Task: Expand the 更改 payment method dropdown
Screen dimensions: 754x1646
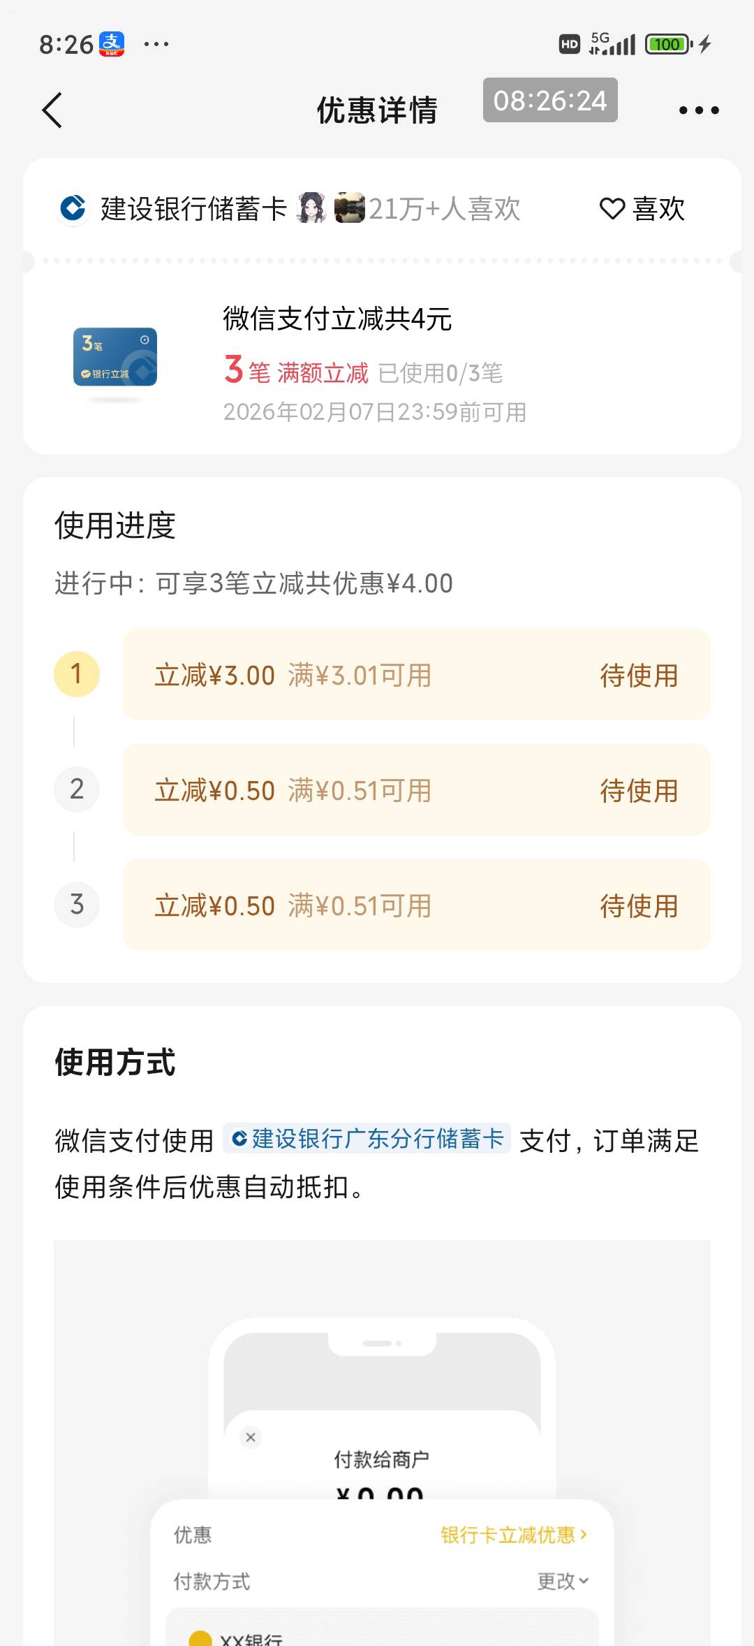Action: pos(563,1581)
